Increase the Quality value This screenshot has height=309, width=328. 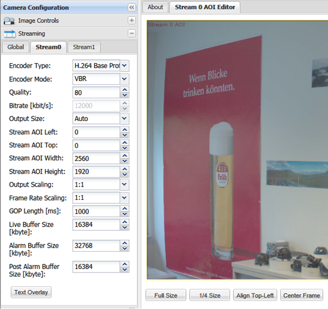click(x=125, y=89)
